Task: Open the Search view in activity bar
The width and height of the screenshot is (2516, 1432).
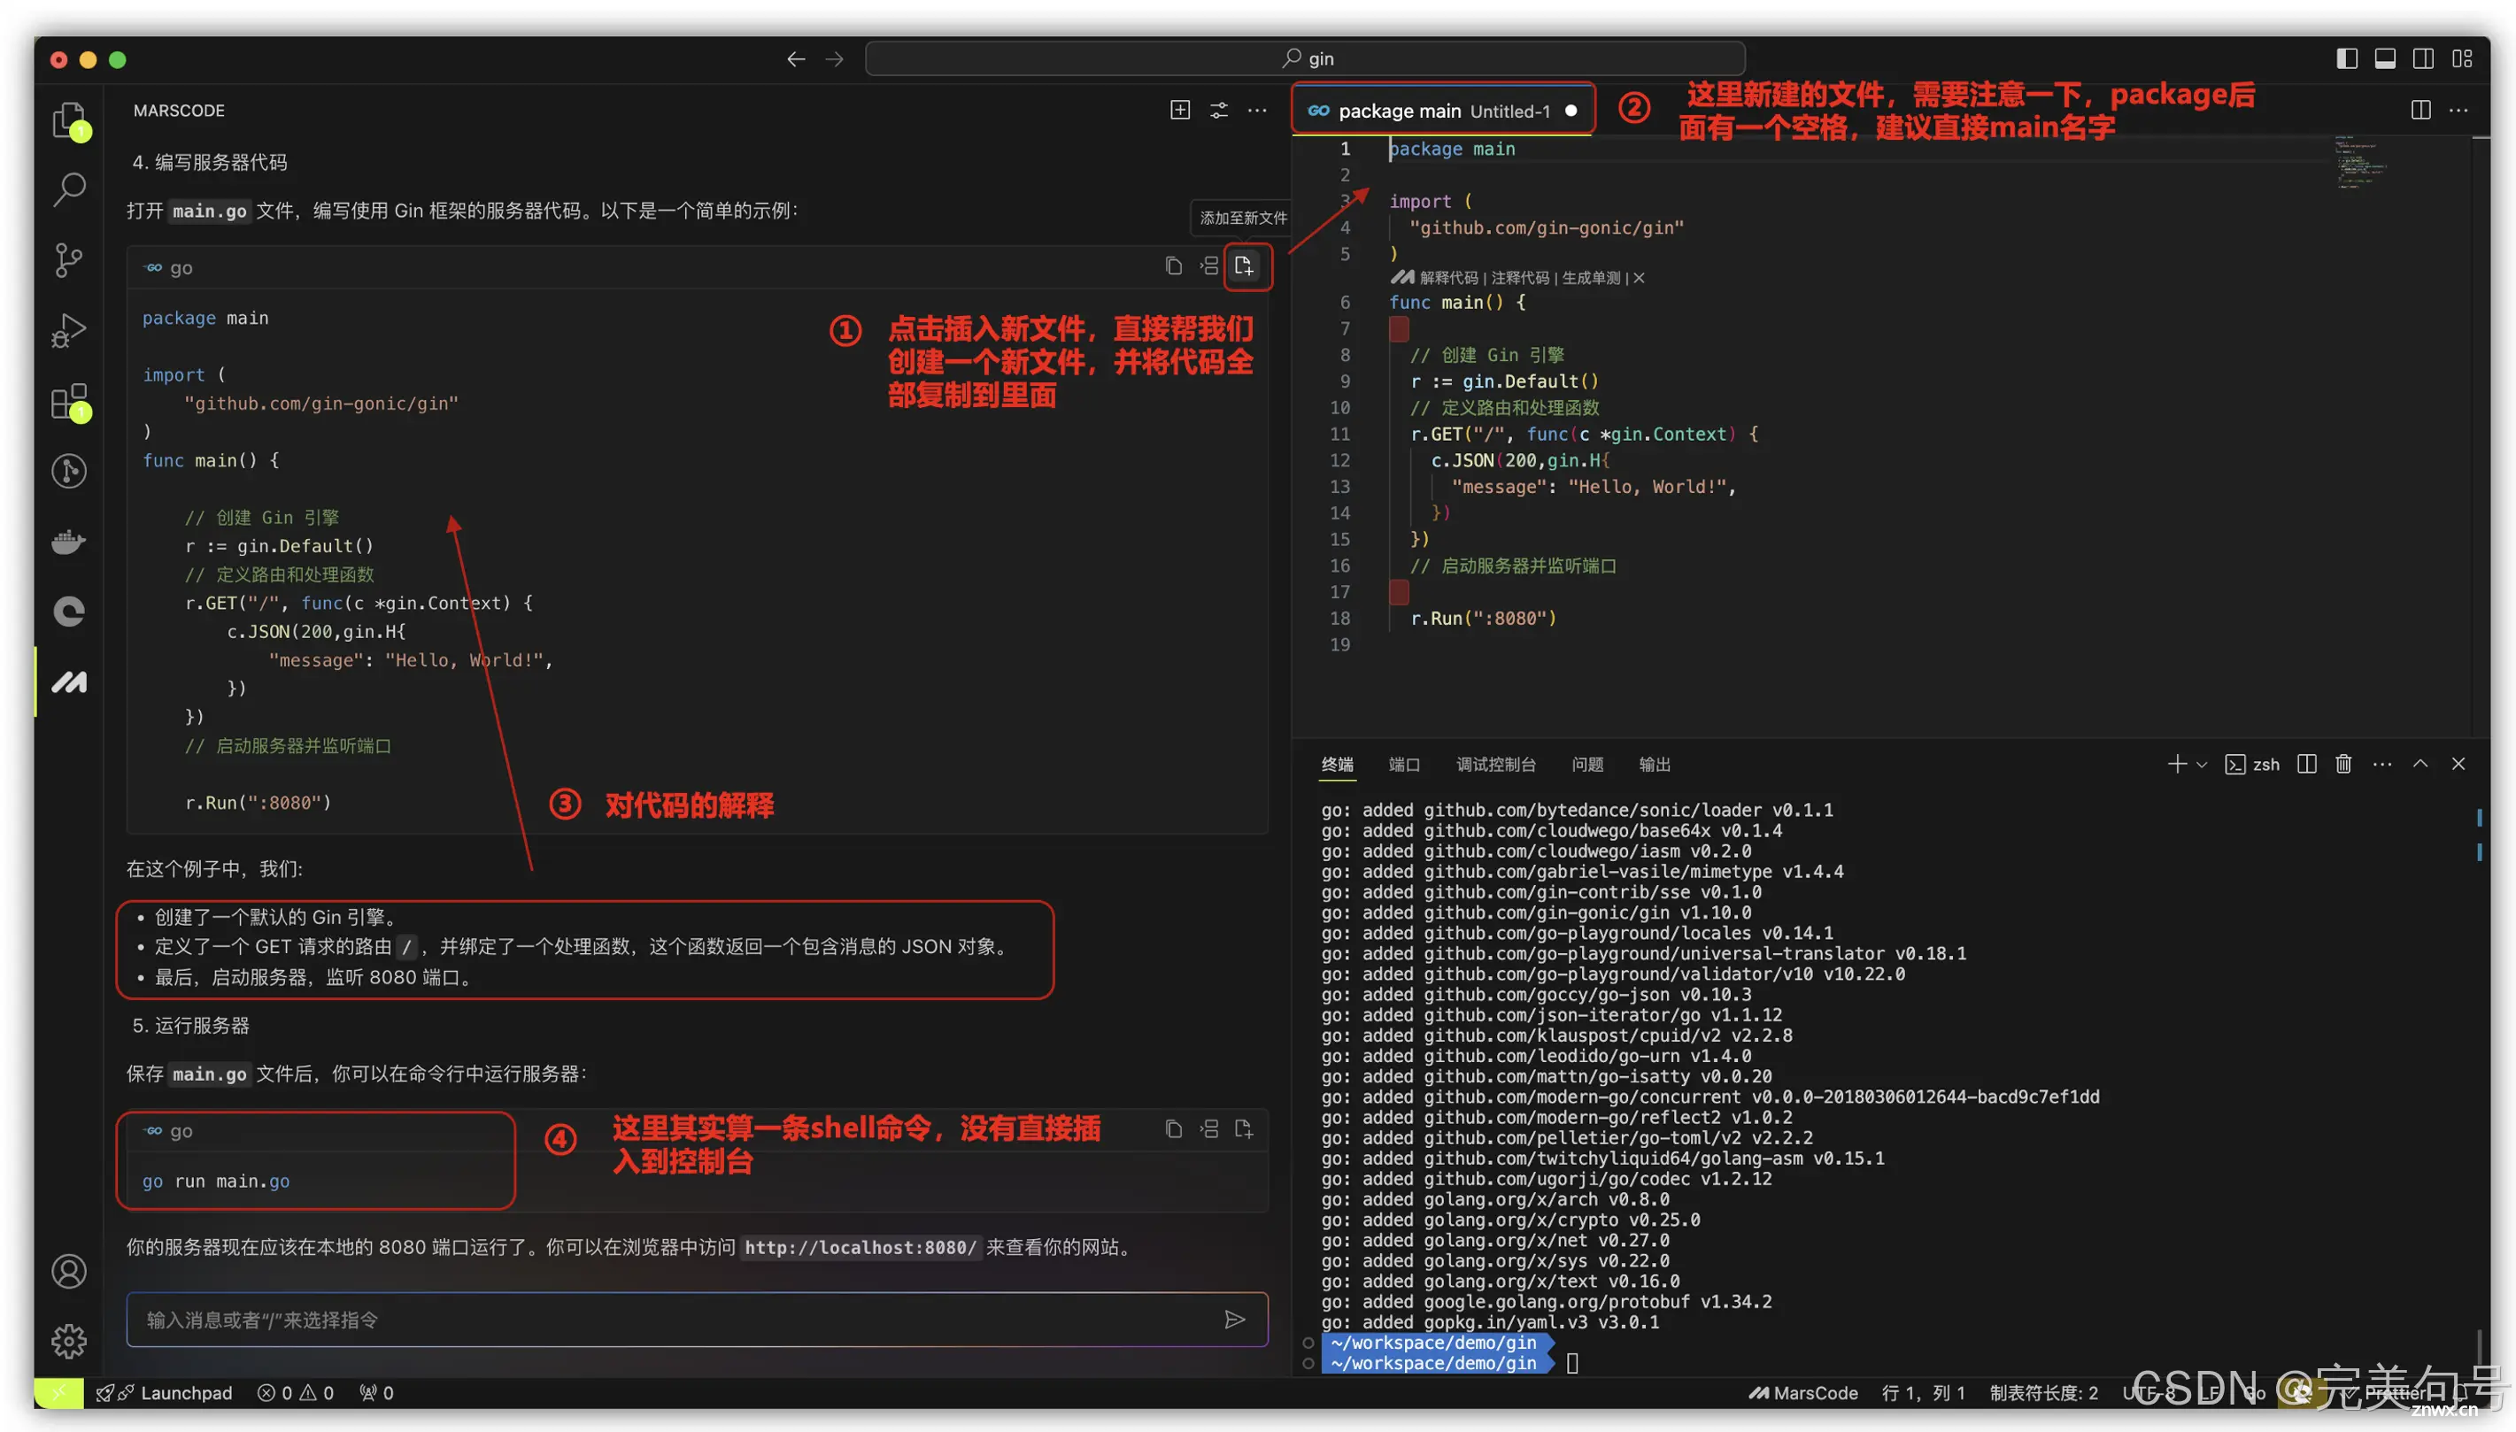Action: (x=69, y=189)
